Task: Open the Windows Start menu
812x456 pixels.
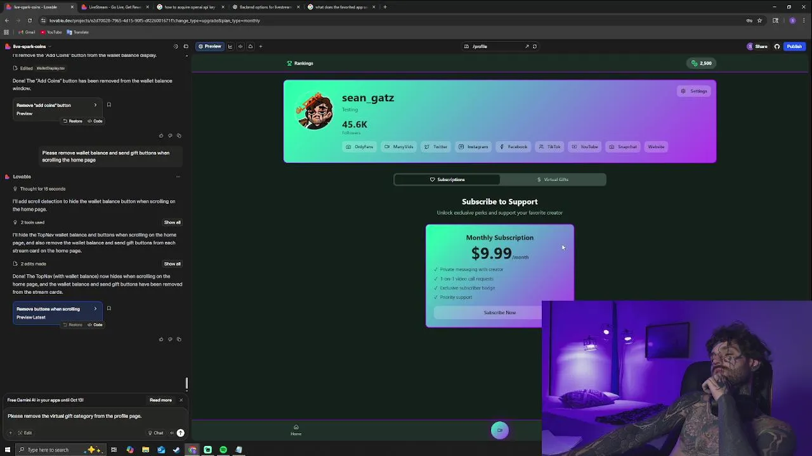Action: pos(8,450)
